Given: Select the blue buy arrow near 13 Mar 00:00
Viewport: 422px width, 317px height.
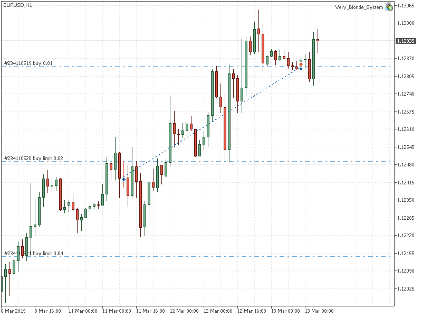Looking at the screenshot, I should click(x=301, y=69).
